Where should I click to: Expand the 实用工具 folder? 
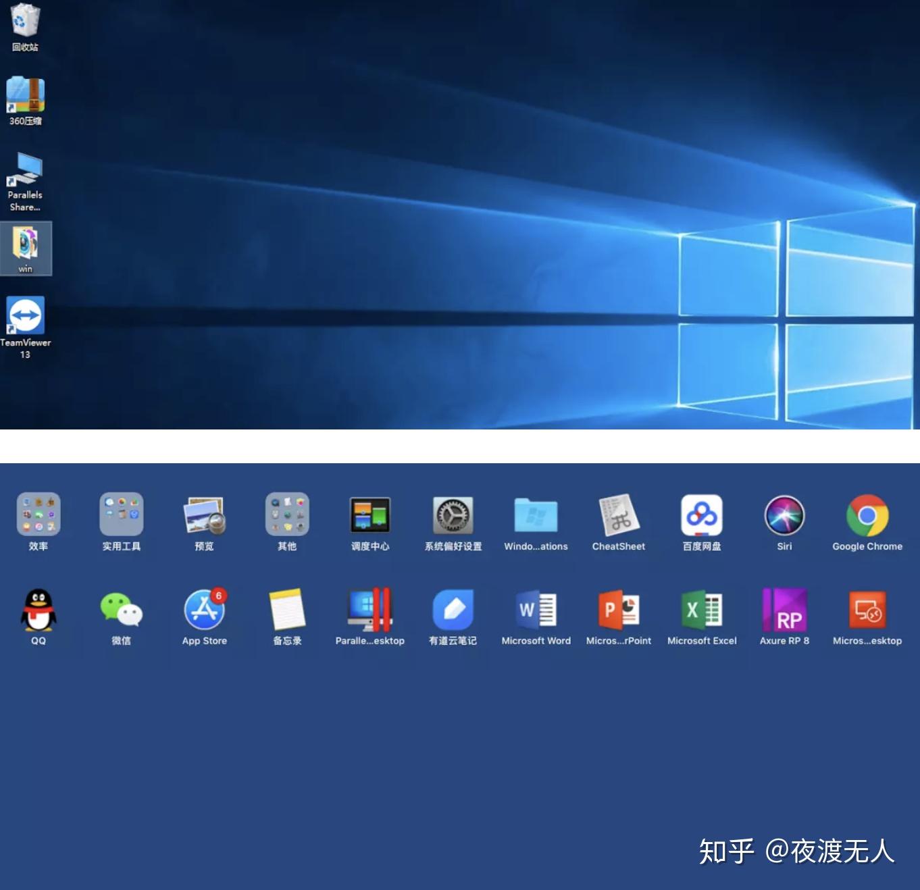click(x=121, y=517)
